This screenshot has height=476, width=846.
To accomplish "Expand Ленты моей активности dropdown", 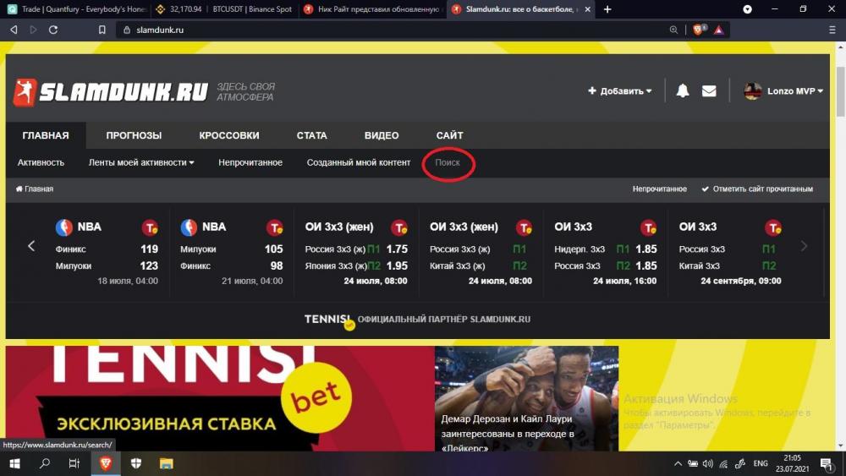I will click(141, 162).
